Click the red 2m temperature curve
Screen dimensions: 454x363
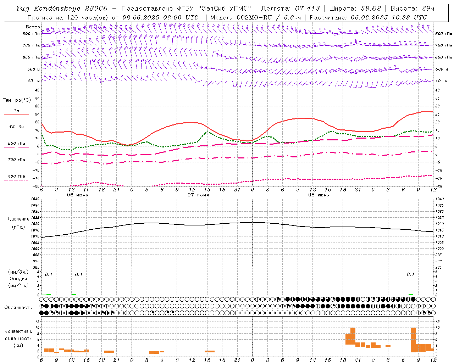(x=192, y=122)
